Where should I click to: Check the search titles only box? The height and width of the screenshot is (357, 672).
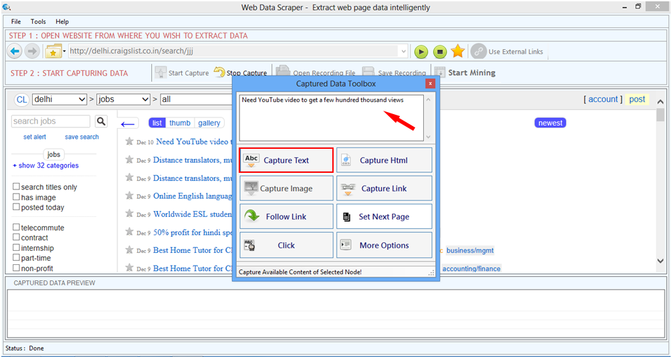pyautogui.click(x=16, y=187)
